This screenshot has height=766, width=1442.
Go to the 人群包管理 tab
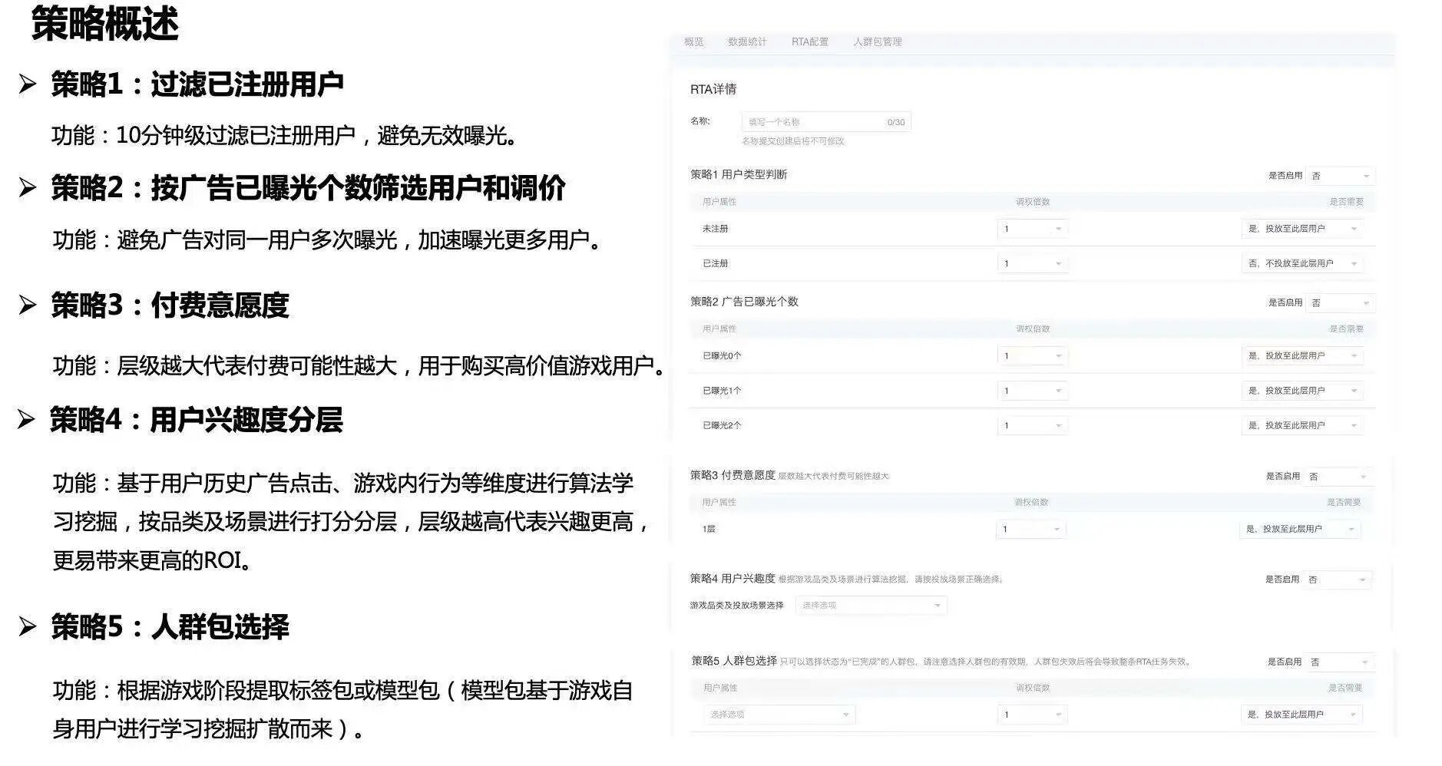(x=877, y=42)
